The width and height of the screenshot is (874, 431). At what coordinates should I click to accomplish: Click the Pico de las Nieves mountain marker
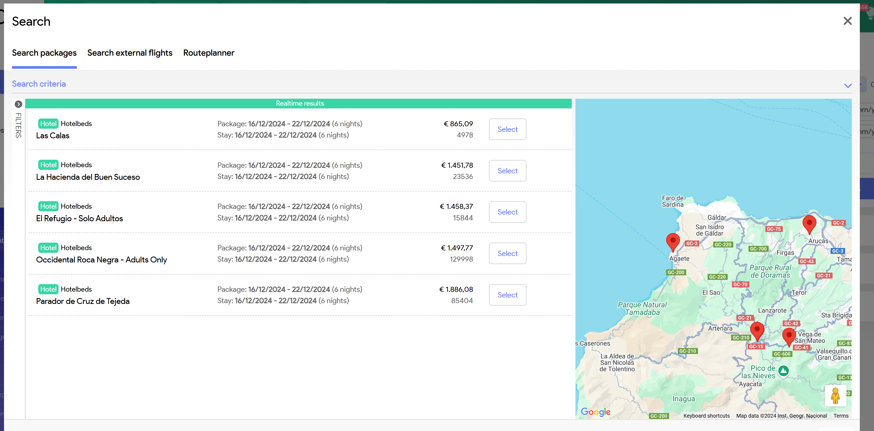click(783, 371)
